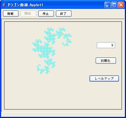Click empty toolbar space right of 終了
126x118 pixels.
pyautogui.click(x=98, y=14)
